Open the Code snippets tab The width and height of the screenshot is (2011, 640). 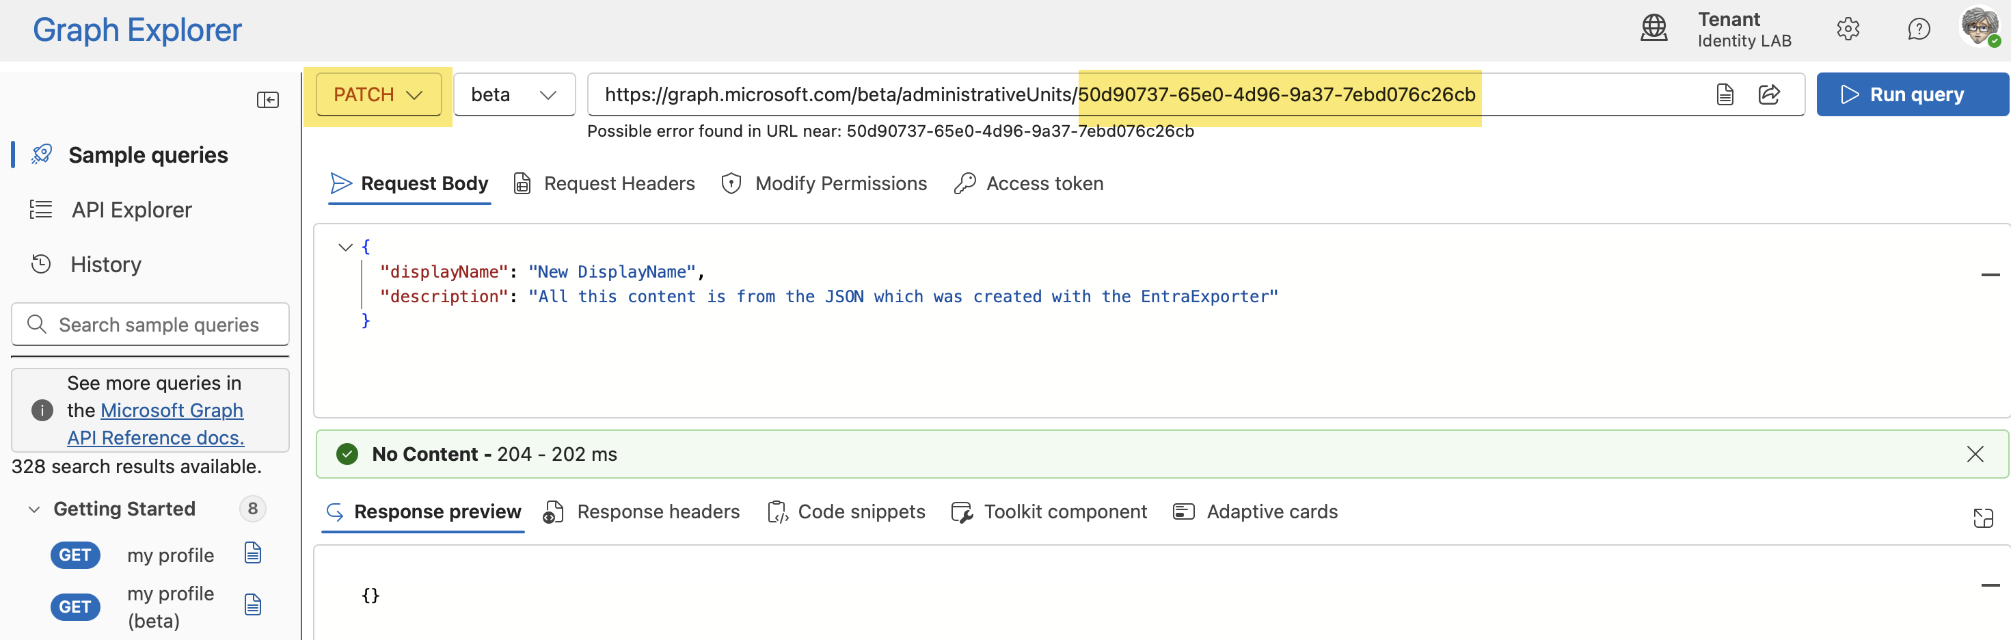pyautogui.click(x=846, y=512)
